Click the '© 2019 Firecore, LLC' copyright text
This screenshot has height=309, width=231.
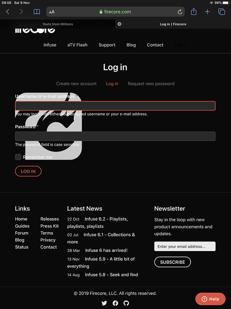point(115,293)
